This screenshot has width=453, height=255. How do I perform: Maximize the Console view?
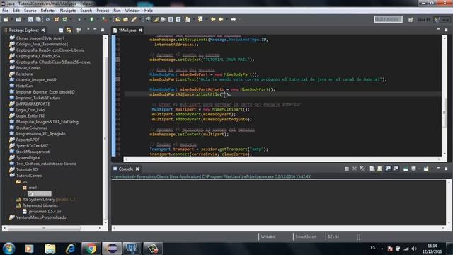click(446, 169)
